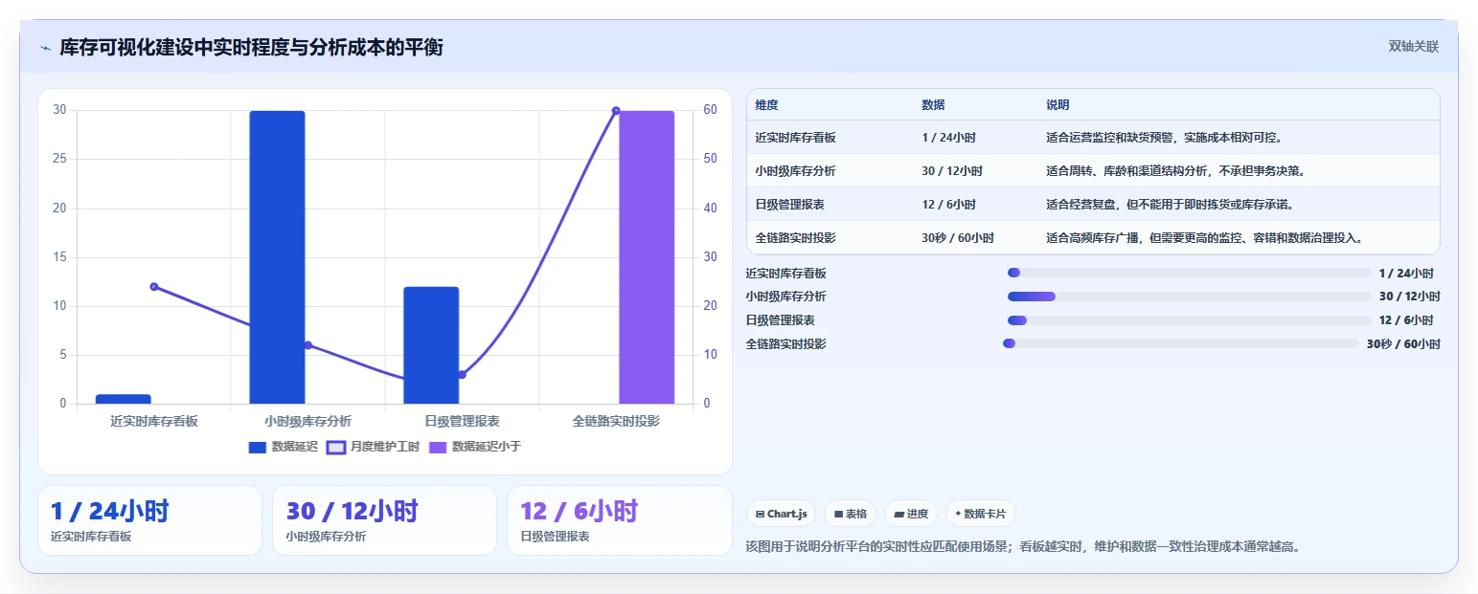The height and width of the screenshot is (594, 1478).
Task: Click the sparkle icon in 数据卡片 chip
Action: click(958, 514)
